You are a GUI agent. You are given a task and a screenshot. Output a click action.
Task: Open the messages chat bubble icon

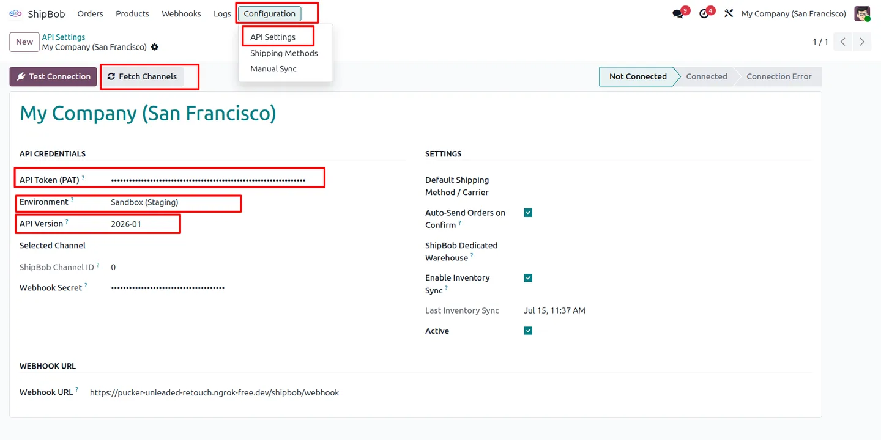pos(678,13)
